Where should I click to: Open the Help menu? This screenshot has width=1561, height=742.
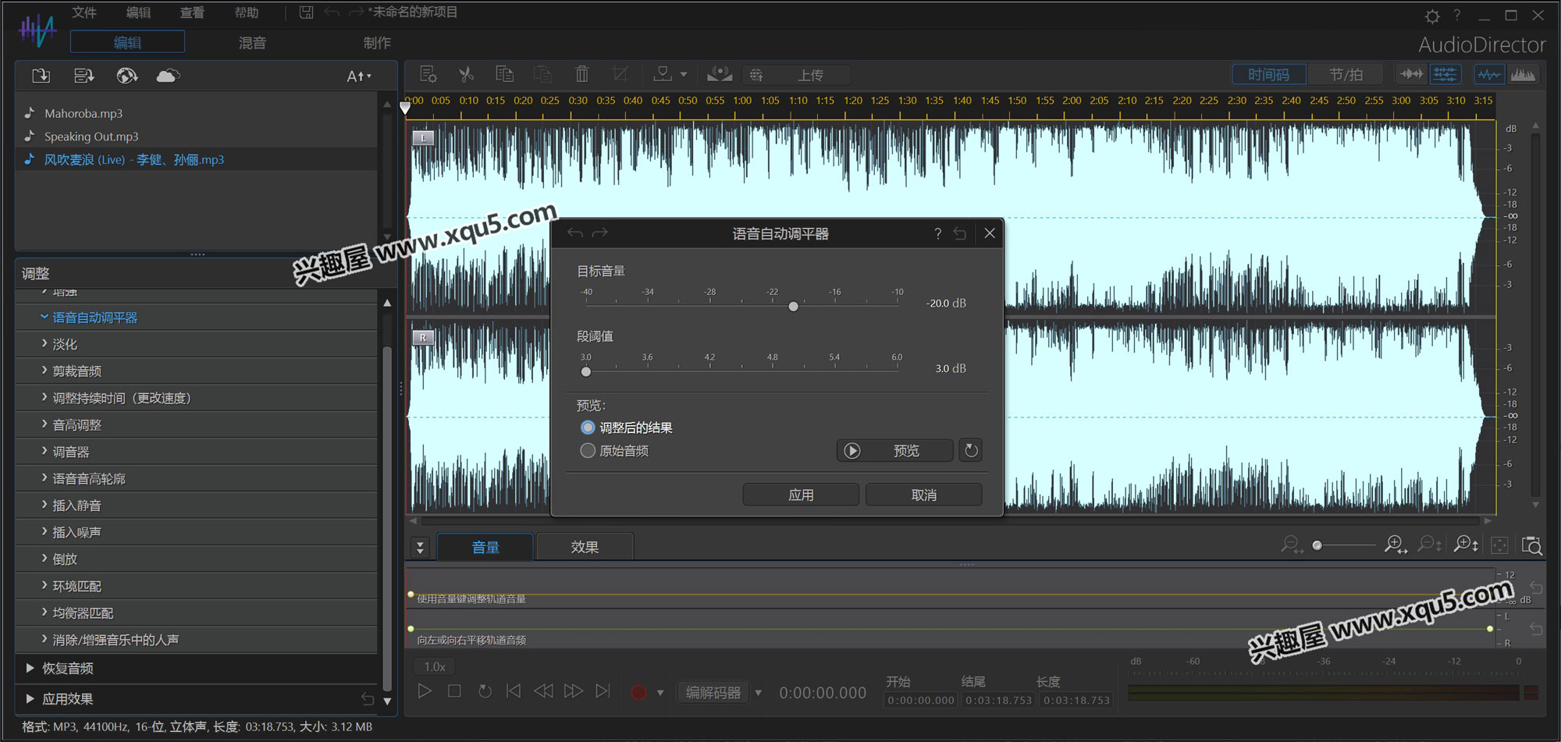(247, 12)
